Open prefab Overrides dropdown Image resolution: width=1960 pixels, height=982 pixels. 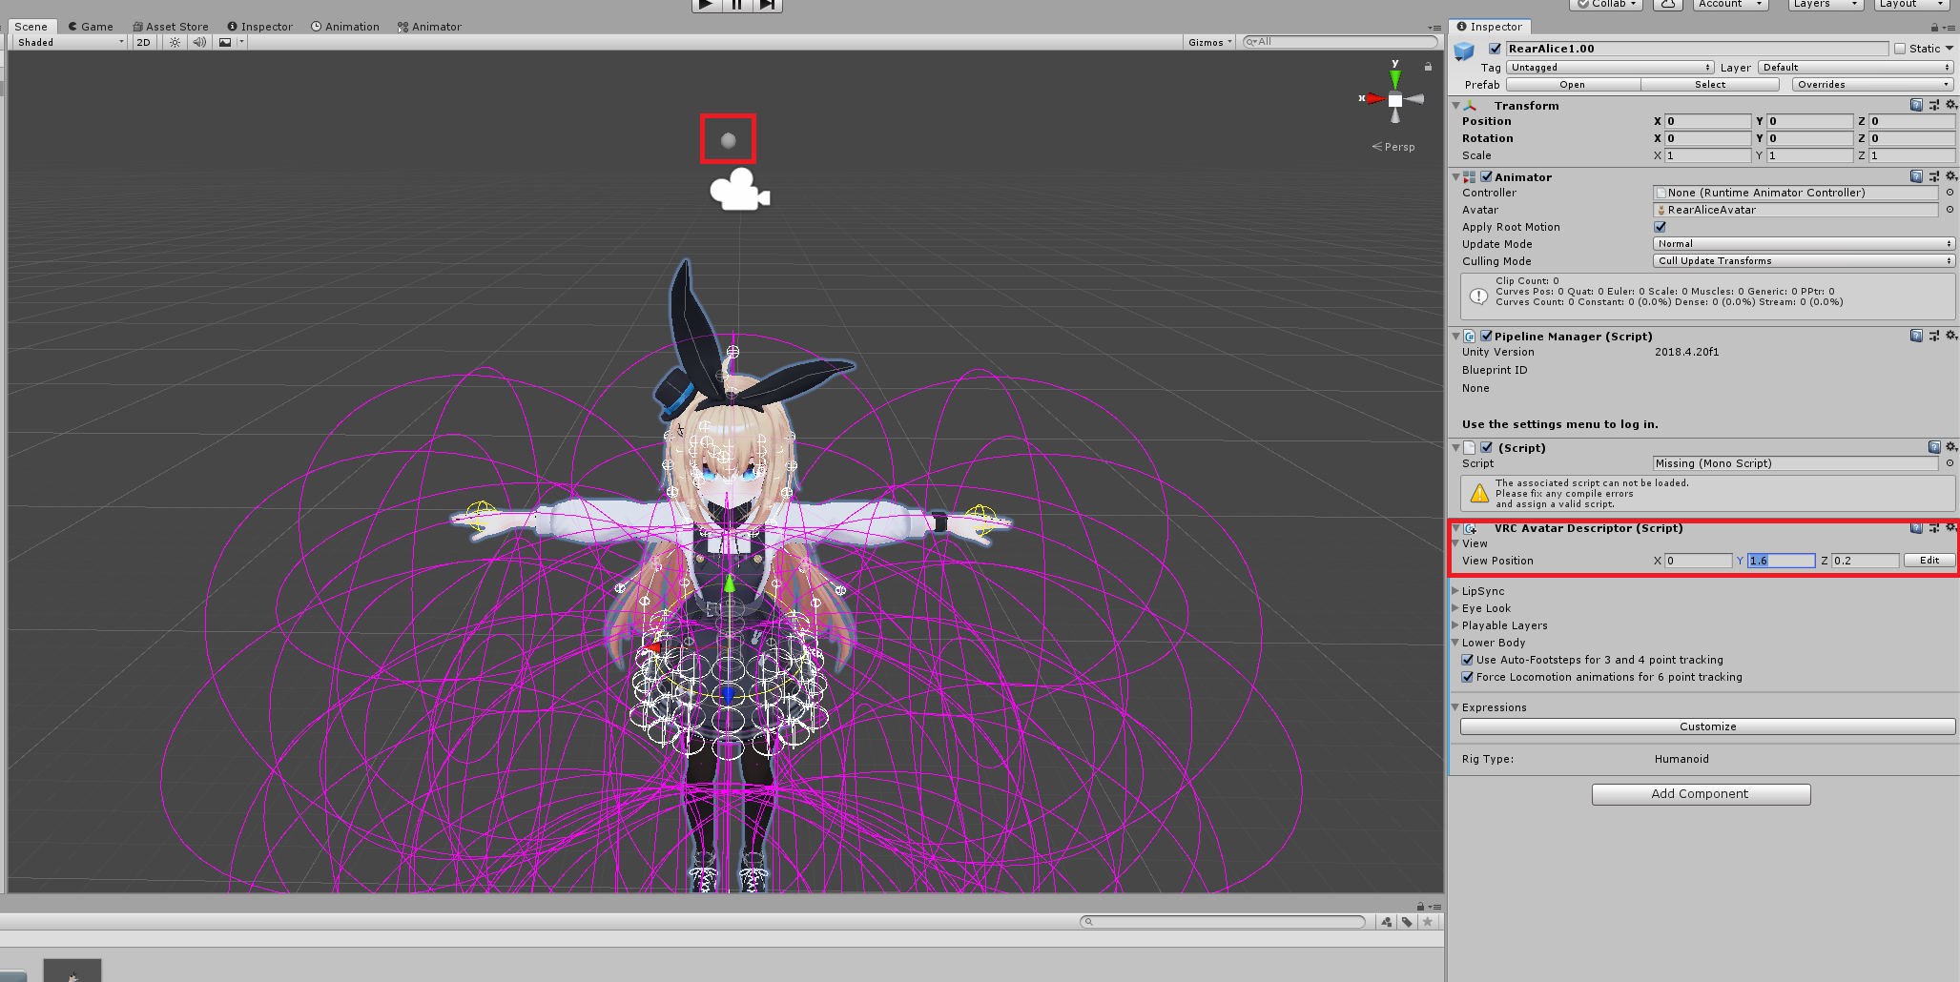(1873, 85)
